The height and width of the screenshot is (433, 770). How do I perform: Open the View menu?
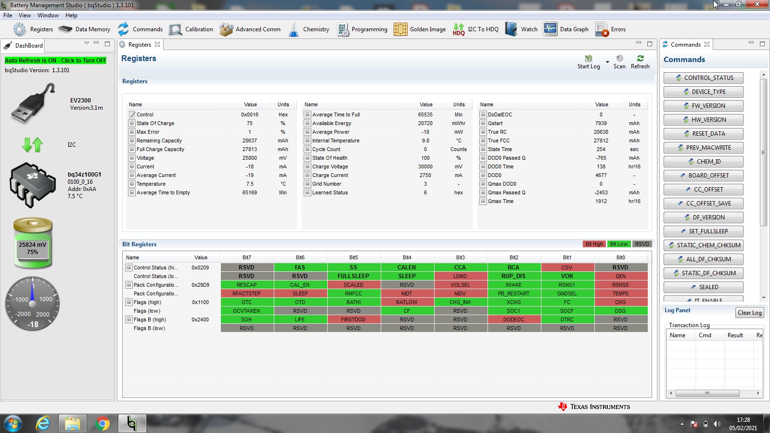[x=25, y=15]
